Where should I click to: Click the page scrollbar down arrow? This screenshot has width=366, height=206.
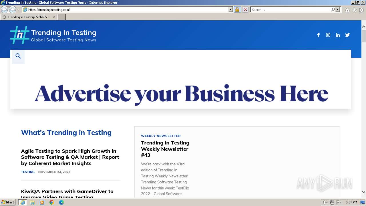363,192
